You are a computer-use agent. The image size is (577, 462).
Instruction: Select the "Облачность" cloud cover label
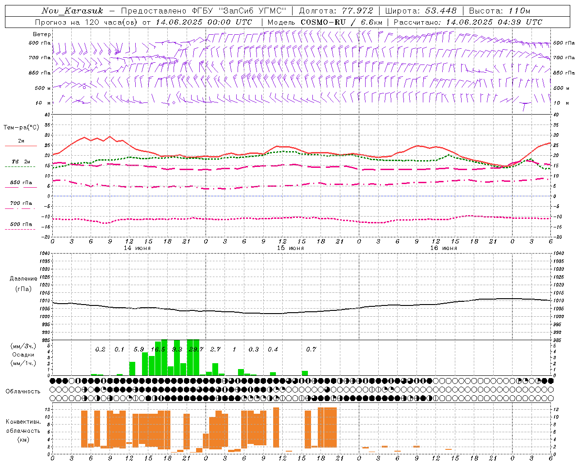[23, 391]
